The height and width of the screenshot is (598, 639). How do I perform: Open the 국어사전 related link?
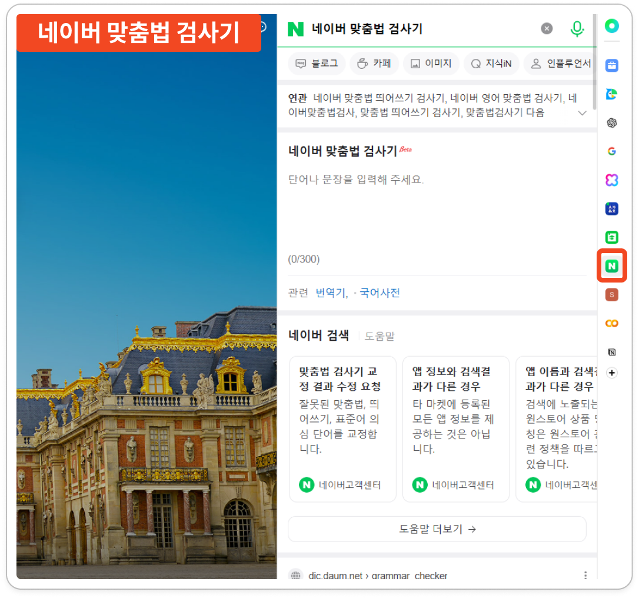pos(380,293)
